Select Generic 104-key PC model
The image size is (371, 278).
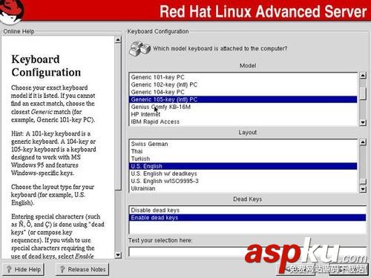243,92
